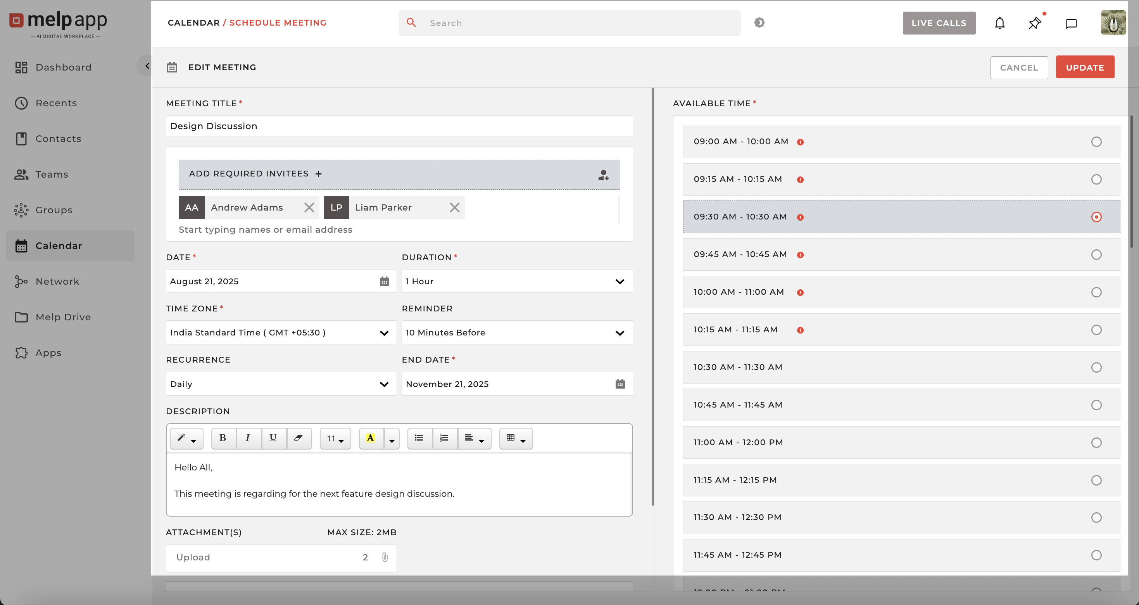This screenshot has width=1139, height=605.
Task: Click the Update button
Action: 1085,67
